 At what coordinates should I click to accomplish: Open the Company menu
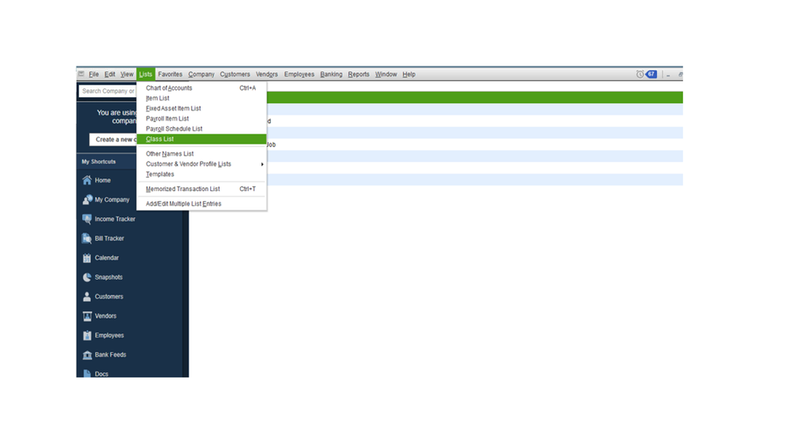201,74
